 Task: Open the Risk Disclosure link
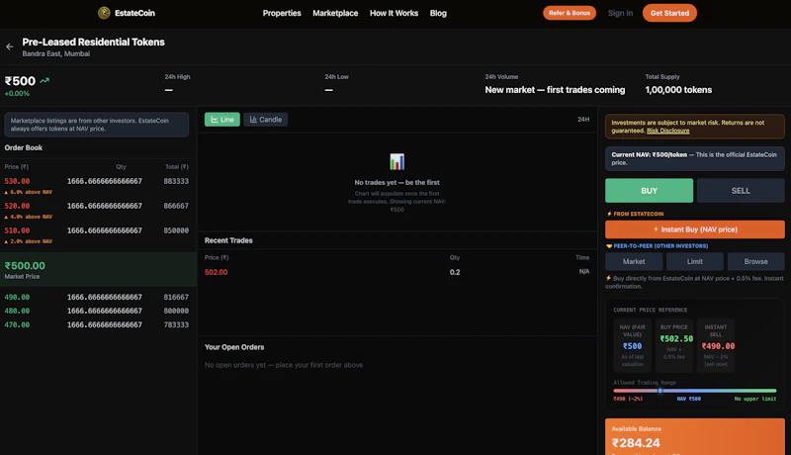[668, 131]
